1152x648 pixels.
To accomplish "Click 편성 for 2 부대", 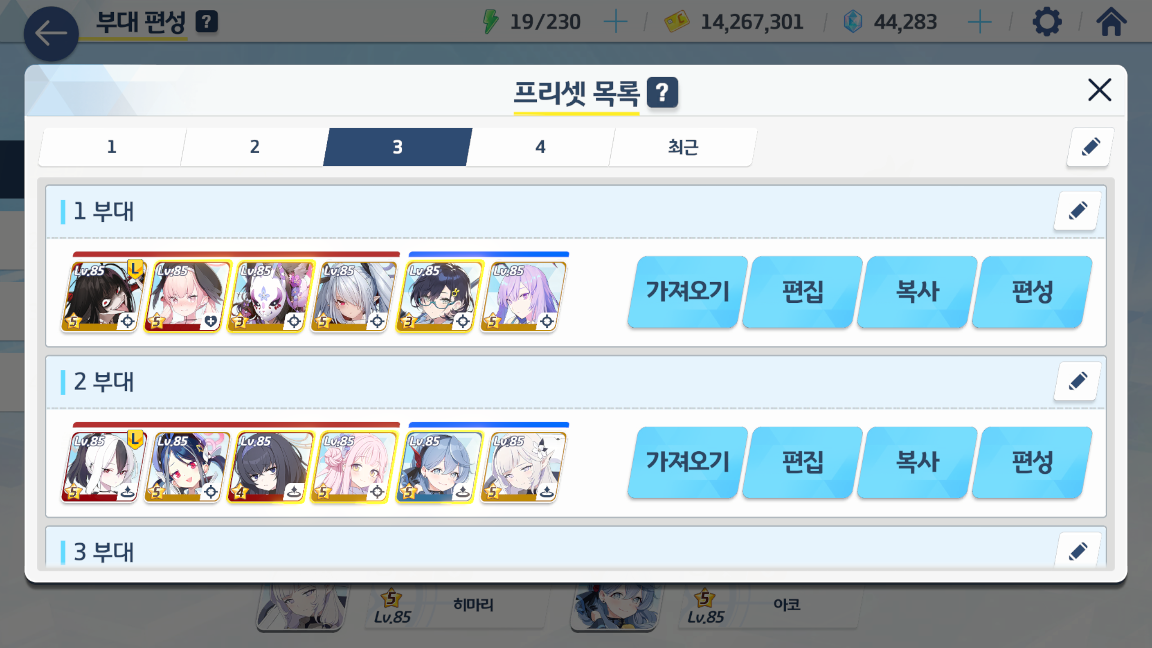I will point(1032,462).
